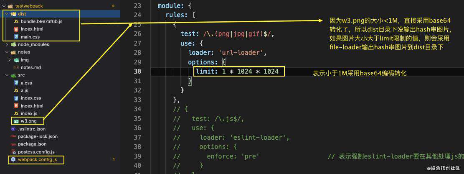Click the webpack cube icon beside webpack.config.js

pos(13,159)
